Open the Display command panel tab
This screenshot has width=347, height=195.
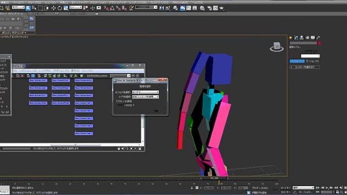tap(313, 37)
